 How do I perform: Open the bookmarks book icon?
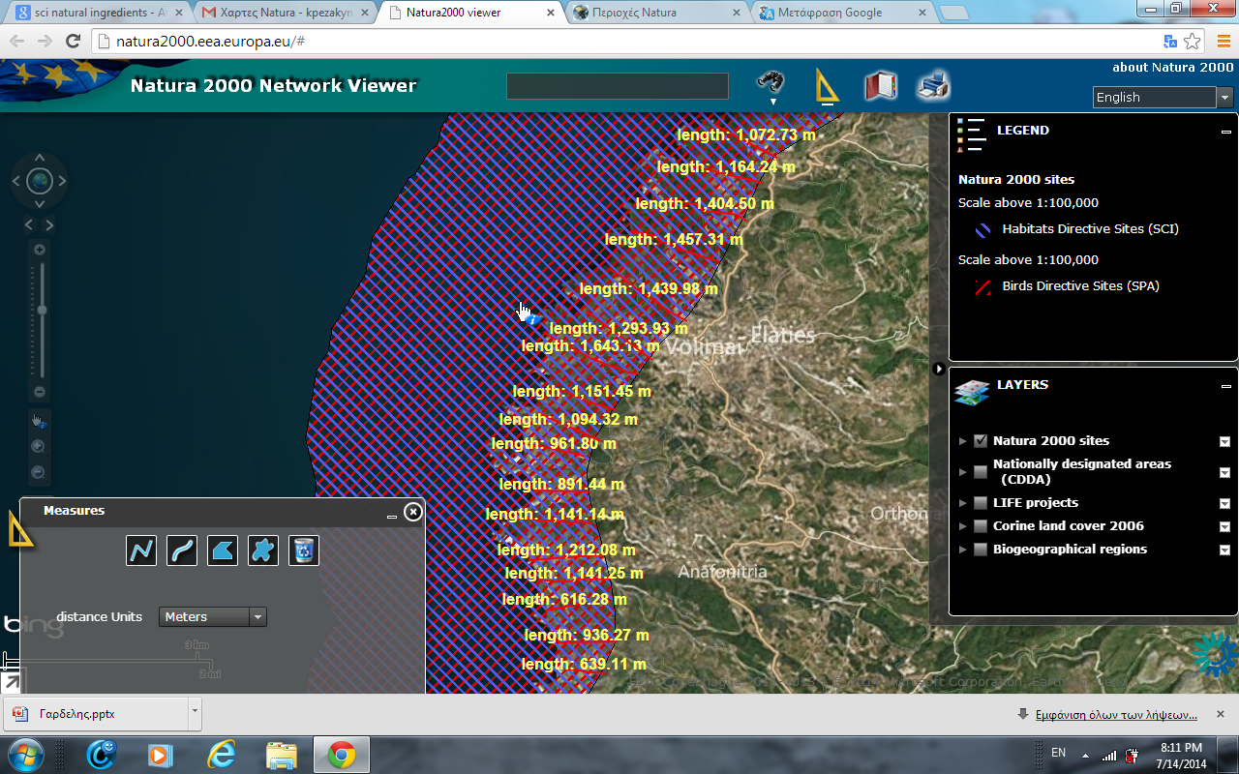(x=880, y=86)
